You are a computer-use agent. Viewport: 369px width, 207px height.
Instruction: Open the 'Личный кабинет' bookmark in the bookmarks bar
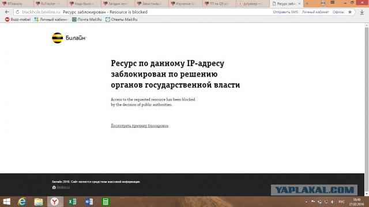pyautogui.click(x=51, y=20)
